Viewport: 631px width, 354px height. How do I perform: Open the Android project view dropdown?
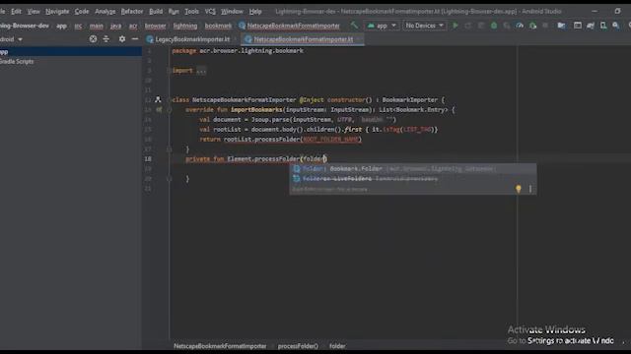pos(11,39)
